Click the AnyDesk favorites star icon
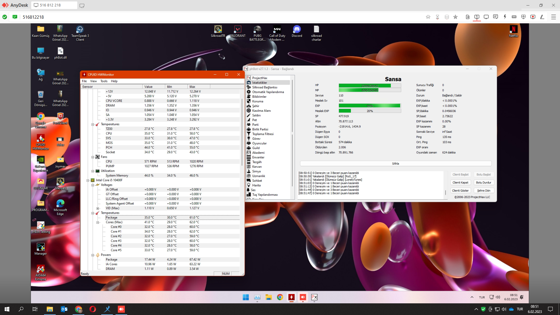 coord(455,17)
